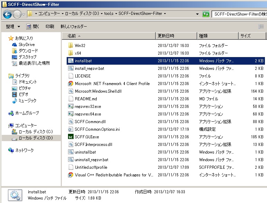Image resolution: width=267 pixels, height=203 pixels.
Task: Click the 印刷 toolbar button
Action: click(50, 26)
